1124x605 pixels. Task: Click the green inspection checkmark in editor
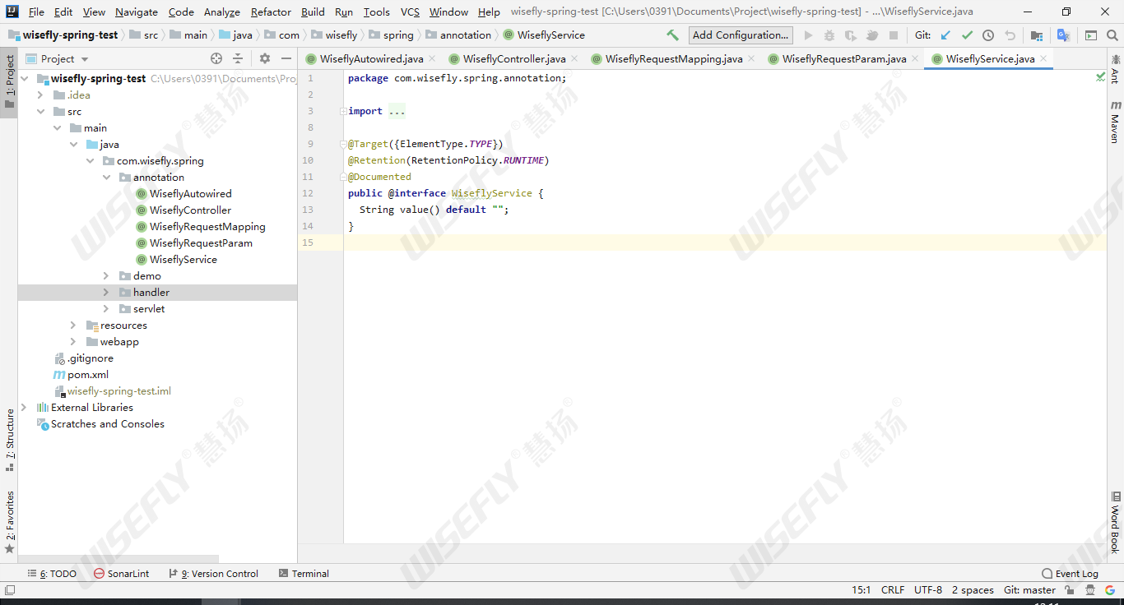coord(1100,76)
